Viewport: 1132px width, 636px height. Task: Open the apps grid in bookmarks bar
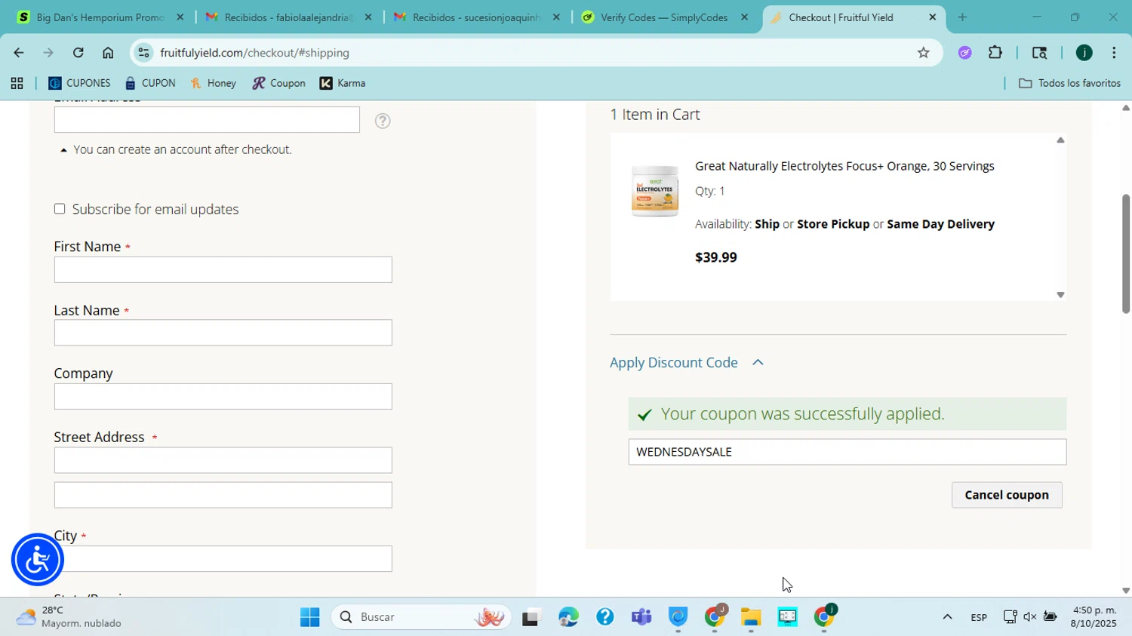(x=17, y=84)
